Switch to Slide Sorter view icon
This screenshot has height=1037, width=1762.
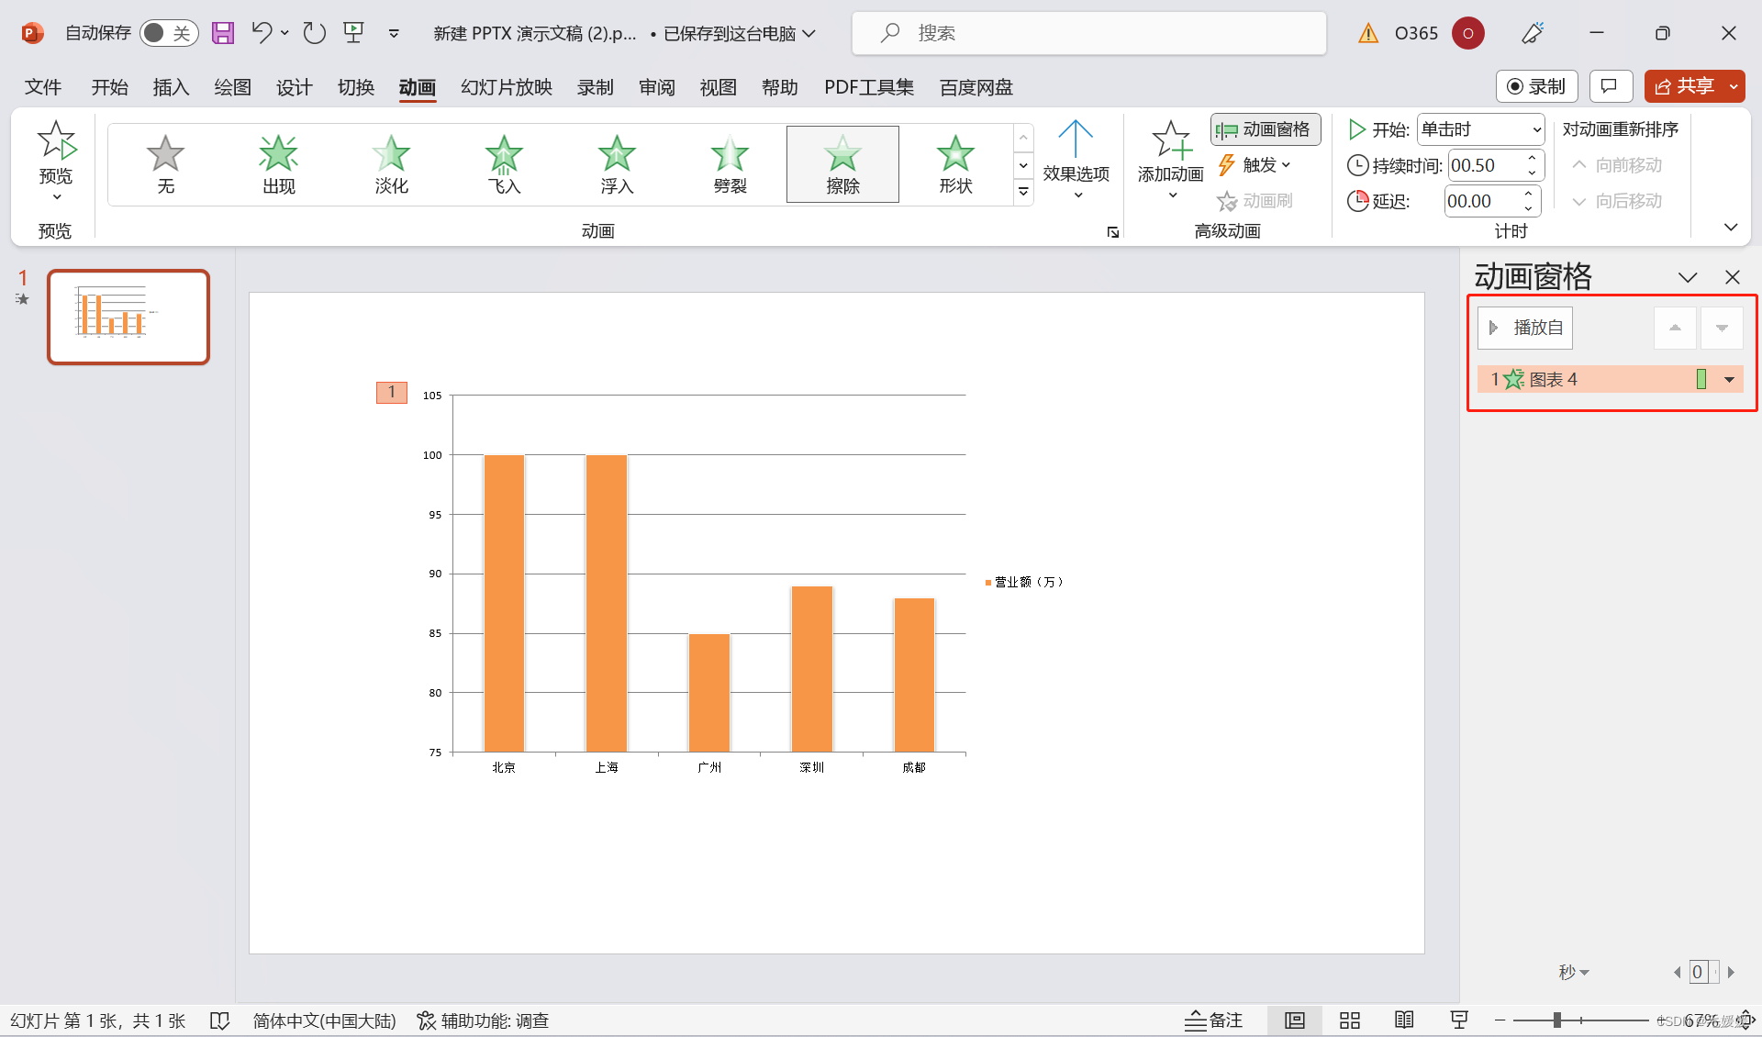click(1349, 1020)
